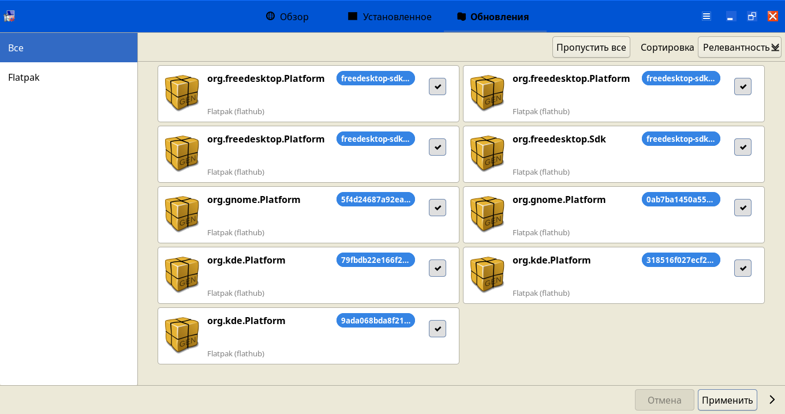Click the 9ada068bda8f21 version badge
The image size is (785, 414).
coord(376,321)
